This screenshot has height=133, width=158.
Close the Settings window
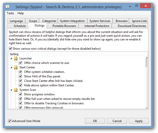145,6
